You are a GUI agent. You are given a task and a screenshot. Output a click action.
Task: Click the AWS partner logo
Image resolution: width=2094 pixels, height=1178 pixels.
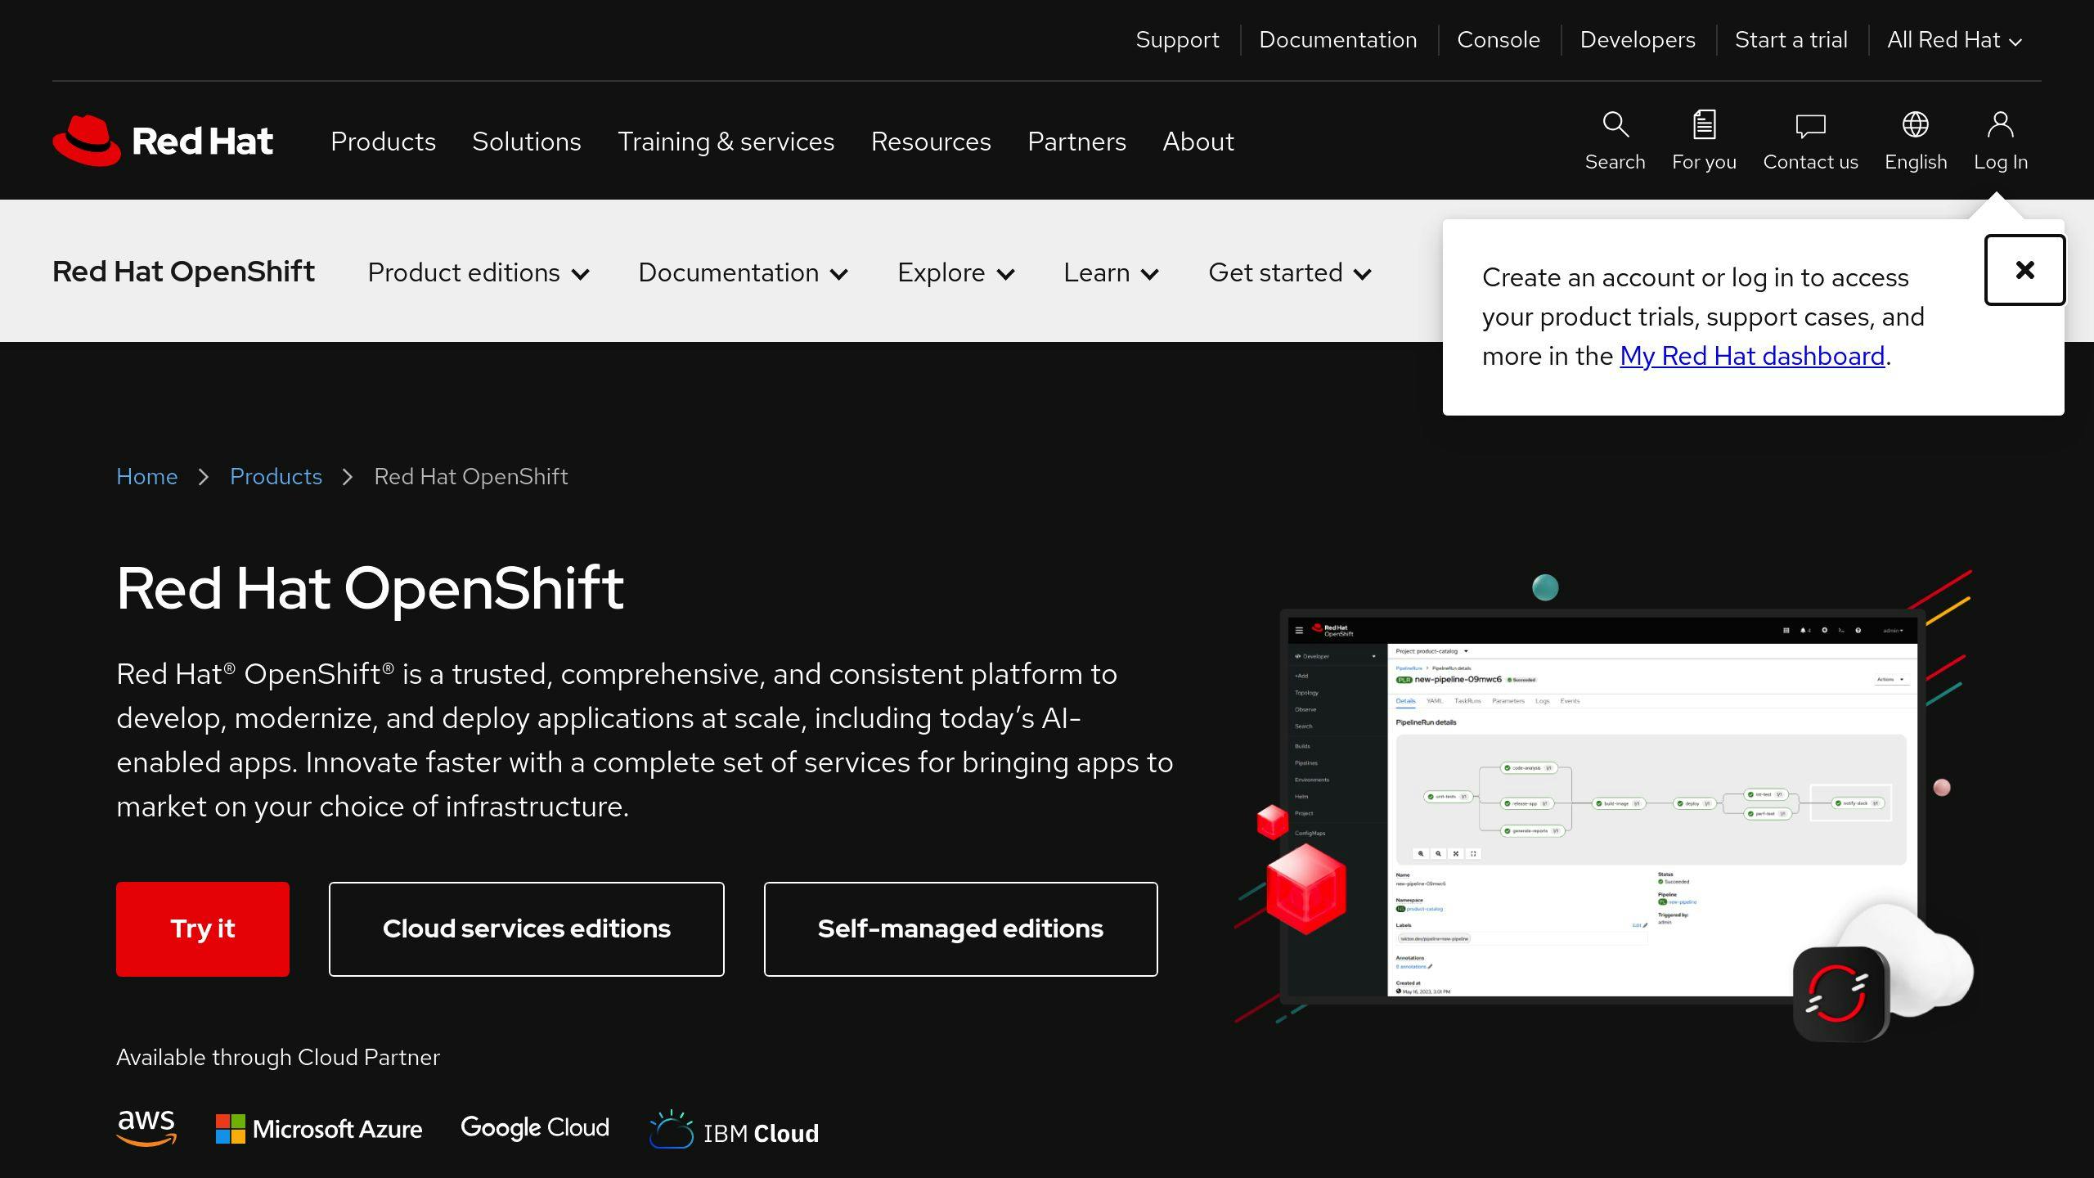pos(146,1128)
